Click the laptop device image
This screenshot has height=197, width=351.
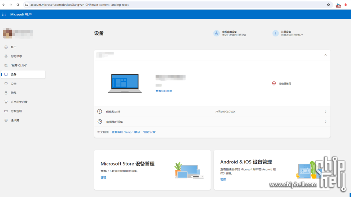click(x=125, y=83)
